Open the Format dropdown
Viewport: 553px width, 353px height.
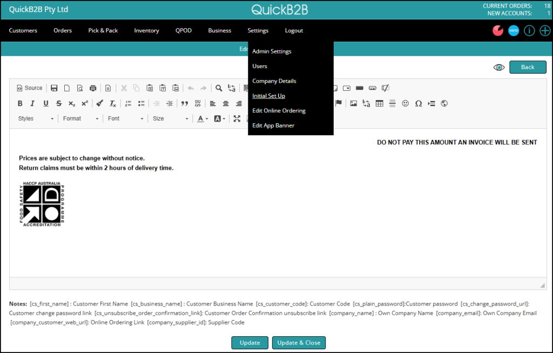[81, 118]
